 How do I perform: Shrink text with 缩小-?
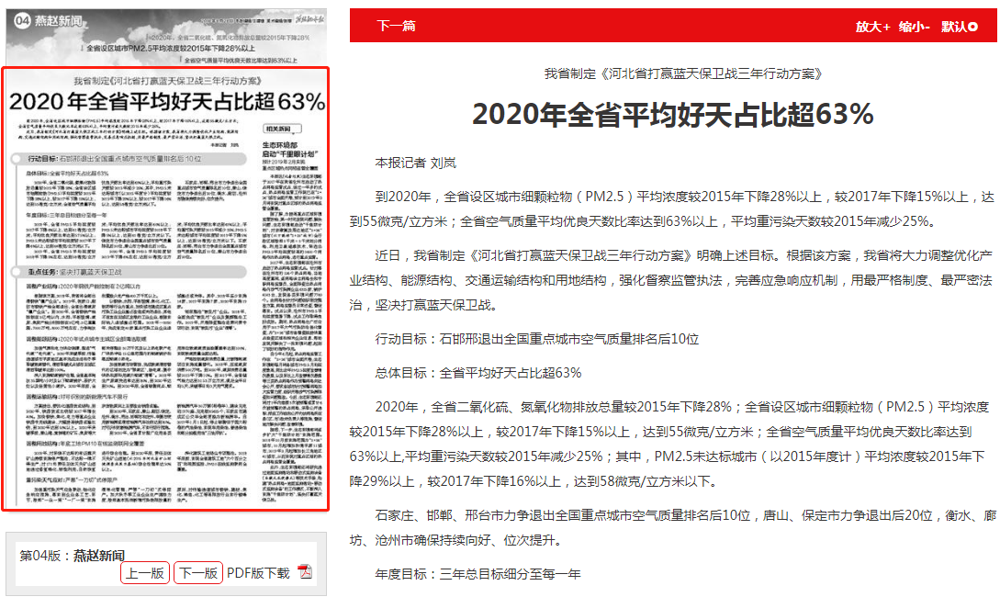click(915, 27)
